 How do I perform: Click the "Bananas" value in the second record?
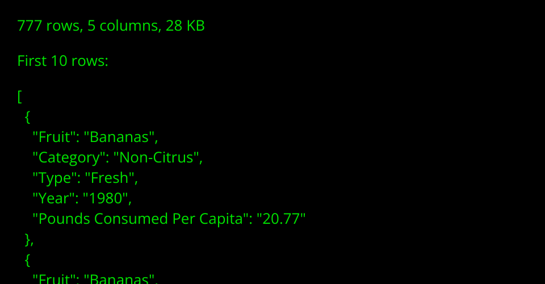121,279
